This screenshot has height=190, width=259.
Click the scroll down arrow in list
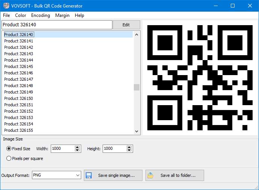coord(136,131)
